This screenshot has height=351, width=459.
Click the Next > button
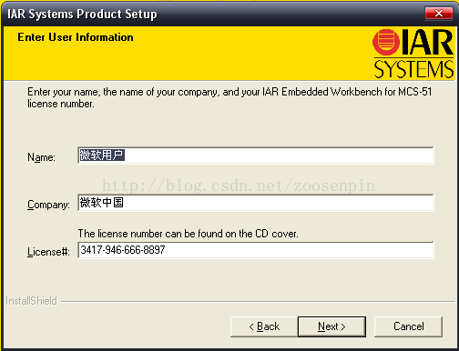pyautogui.click(x=331, y=326)
